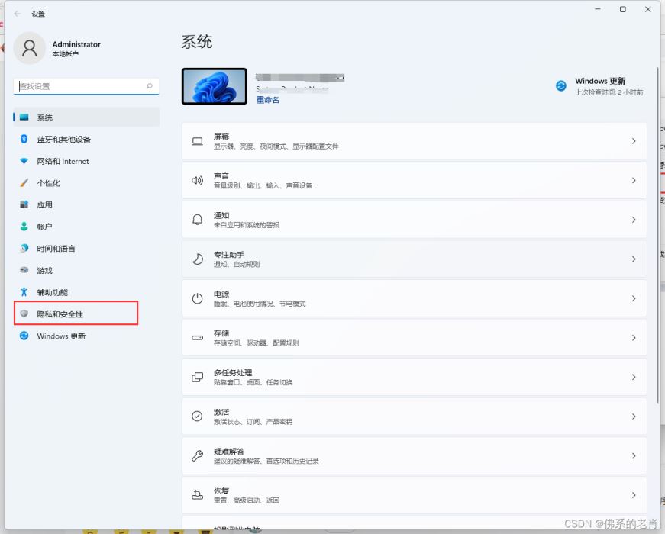Open the 存储 settings title text
Viewport: 665px width, 534px height.
[x=221, y=333]
